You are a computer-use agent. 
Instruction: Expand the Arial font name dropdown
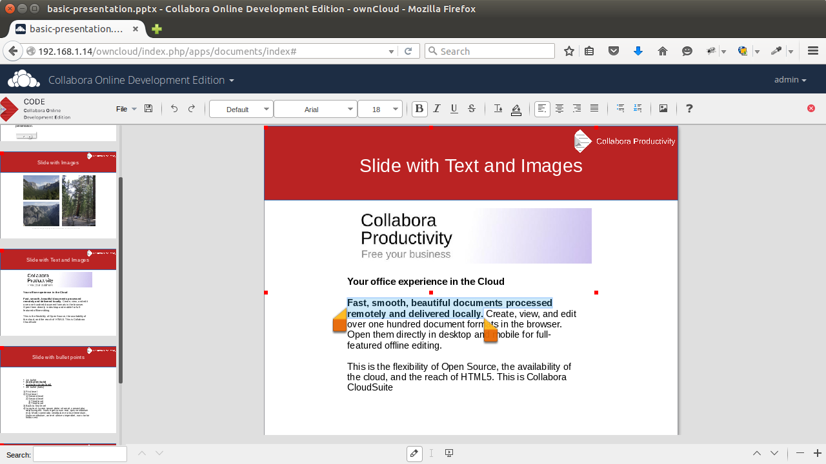point(316,109)
